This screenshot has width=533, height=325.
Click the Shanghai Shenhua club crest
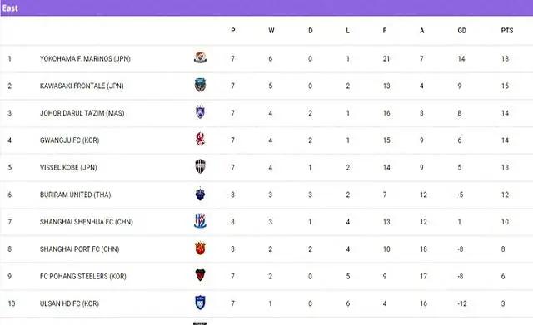coord(200,221)
